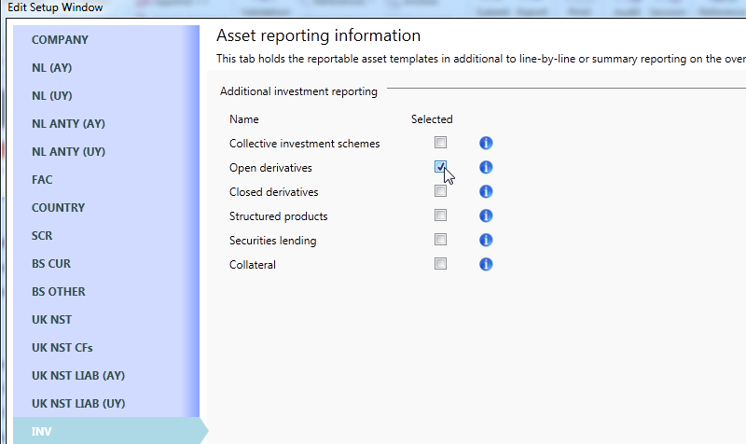Open the BS OTHER tab
The width and height of the screenshot is (746, 444).
point(106,292)
